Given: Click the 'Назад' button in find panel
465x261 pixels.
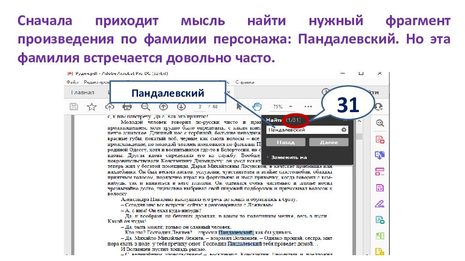Looking at the screenshot, I should [286, 142].
